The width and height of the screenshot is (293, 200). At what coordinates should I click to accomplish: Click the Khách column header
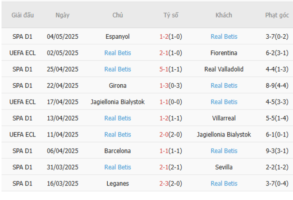click(x=224, y=15)
